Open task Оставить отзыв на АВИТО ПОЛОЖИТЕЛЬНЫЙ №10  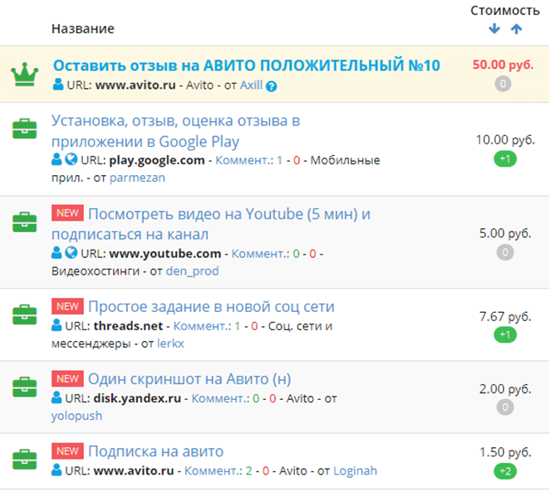[247, 66]
